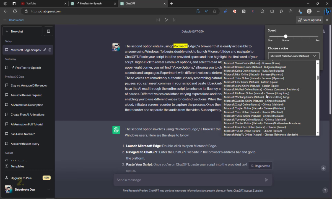Click Regenerate response button
This screenshot has width=332, height=199.
pyautogui.click(x=260, y=166)
